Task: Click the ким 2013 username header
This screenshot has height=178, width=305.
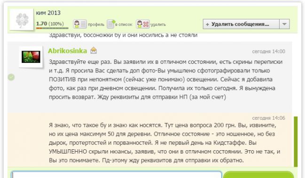Action: click(48, 13)
